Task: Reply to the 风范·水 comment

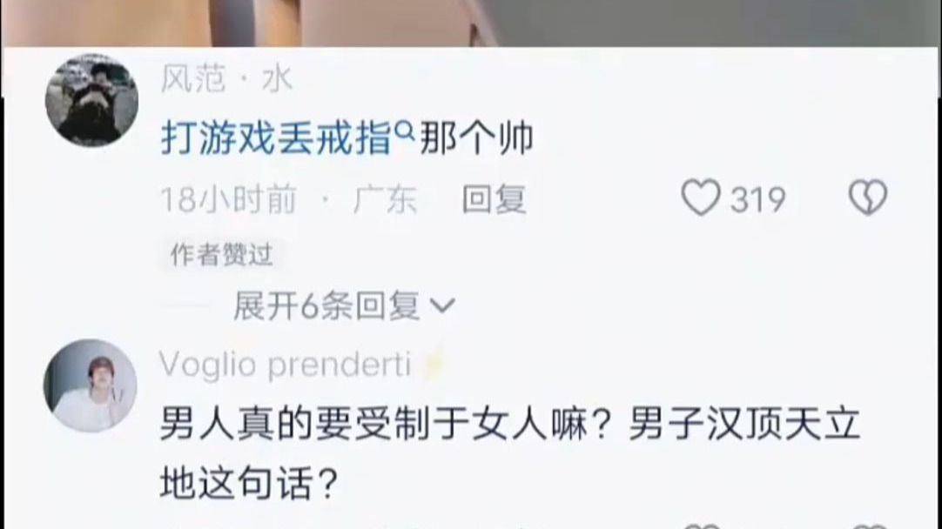Action: (494, 199)
